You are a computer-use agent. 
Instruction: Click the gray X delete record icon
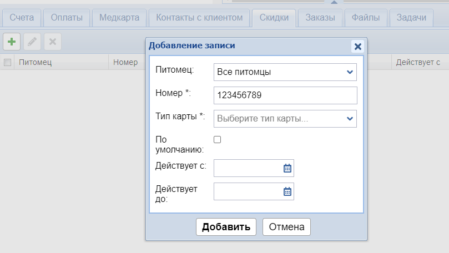[53, 42]
